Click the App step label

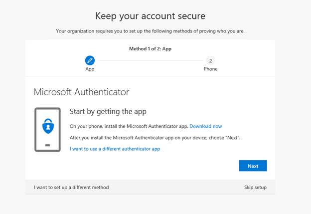(90, 69)
